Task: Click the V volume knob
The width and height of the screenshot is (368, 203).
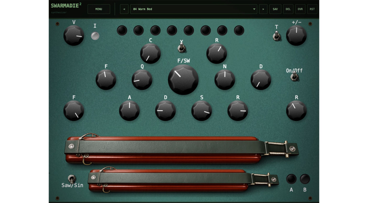Action: point(74,36)
